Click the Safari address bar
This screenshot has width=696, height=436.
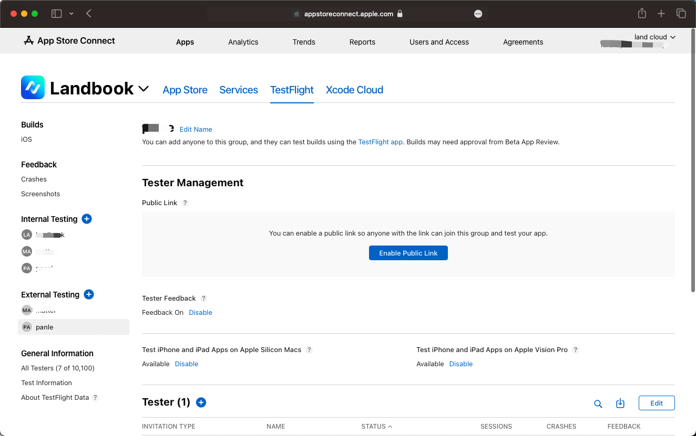[x=347, y=14]
